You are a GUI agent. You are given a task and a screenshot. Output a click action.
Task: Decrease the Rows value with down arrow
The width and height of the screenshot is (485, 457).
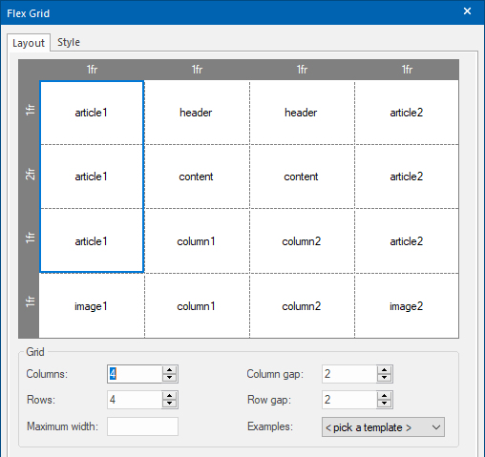coord(169,404)
